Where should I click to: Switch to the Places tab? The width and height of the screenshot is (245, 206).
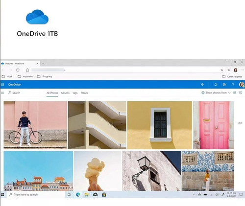[84, 93]
